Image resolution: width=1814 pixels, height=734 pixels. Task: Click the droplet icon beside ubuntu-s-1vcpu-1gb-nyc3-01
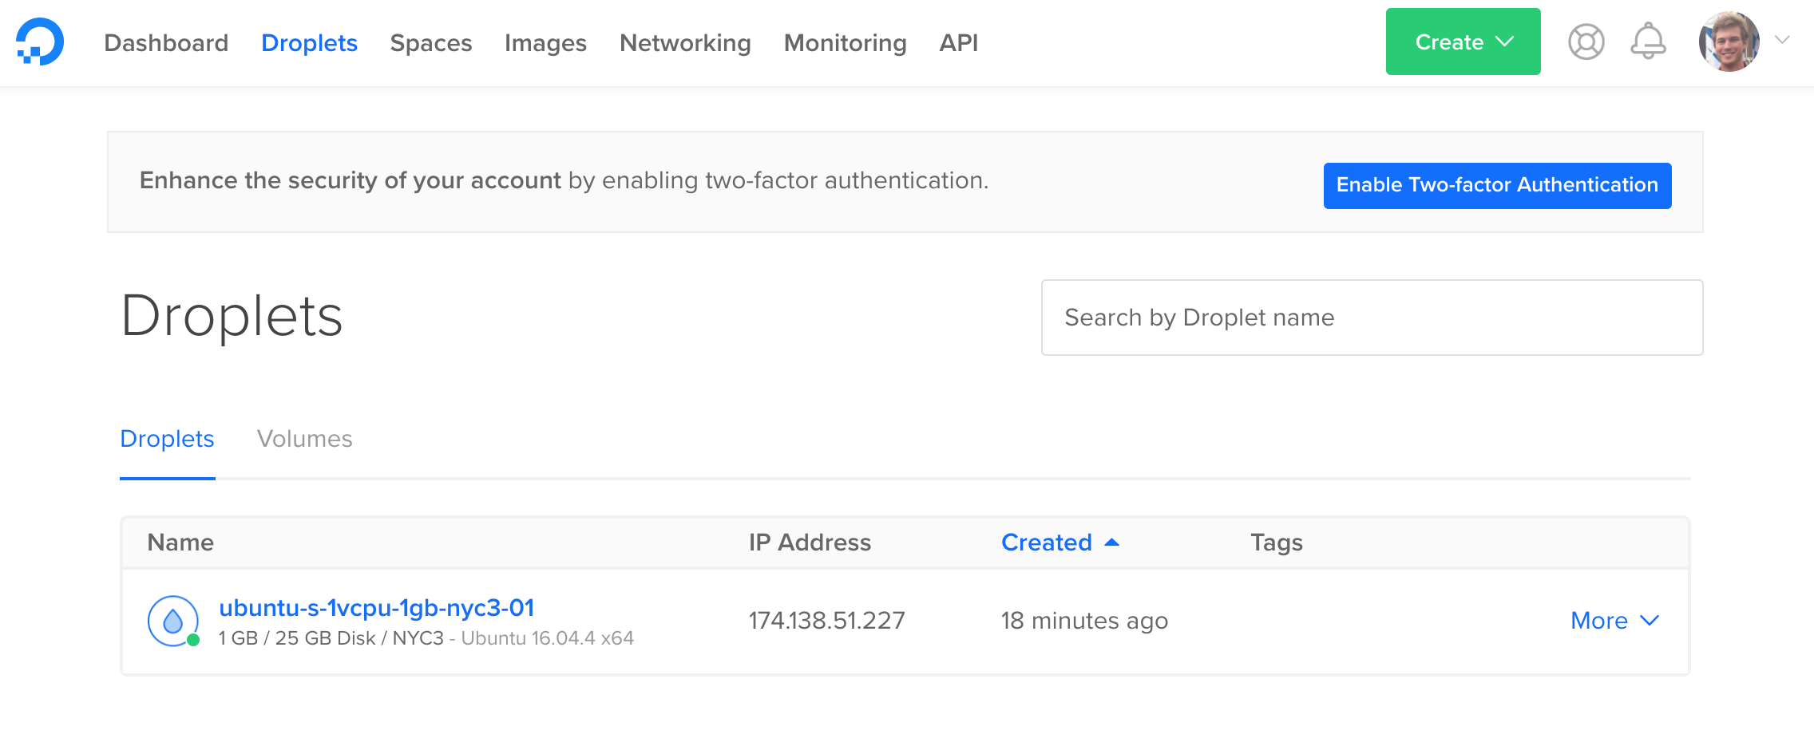[172, 621]
